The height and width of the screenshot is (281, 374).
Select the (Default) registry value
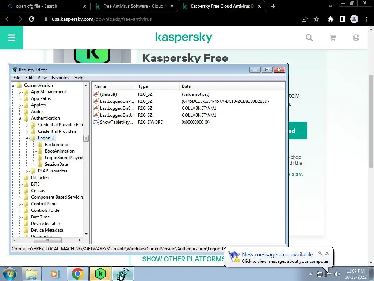(x=108, y=94)
